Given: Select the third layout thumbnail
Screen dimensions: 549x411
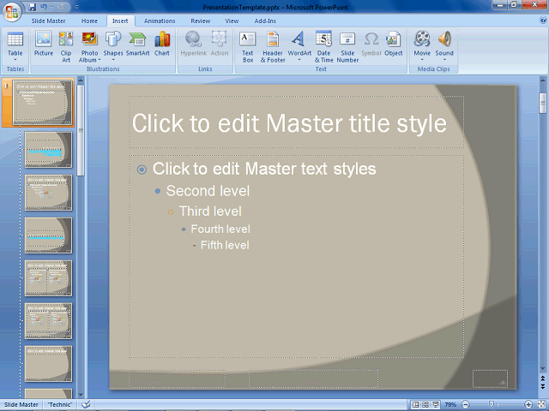Looking at the screenshot, I should pos(48,193).
